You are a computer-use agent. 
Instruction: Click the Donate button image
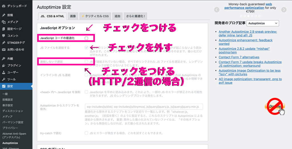[275, 106]
